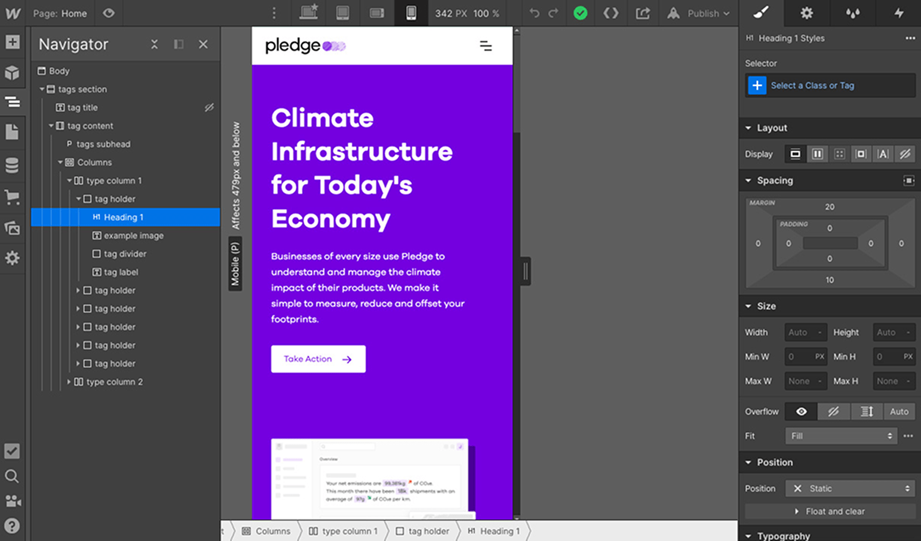Open the Position dropdown showing Static
This screenshot has width=921, height=541.
pos(850,488)
